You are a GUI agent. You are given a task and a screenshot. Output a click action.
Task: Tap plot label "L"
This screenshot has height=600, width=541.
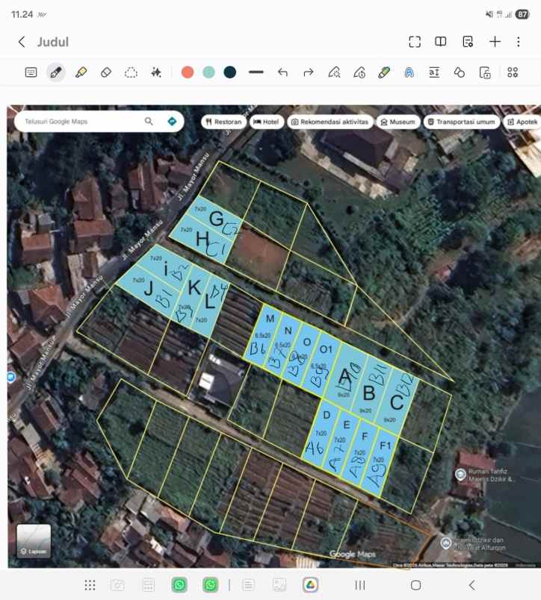tap(210, 302)
